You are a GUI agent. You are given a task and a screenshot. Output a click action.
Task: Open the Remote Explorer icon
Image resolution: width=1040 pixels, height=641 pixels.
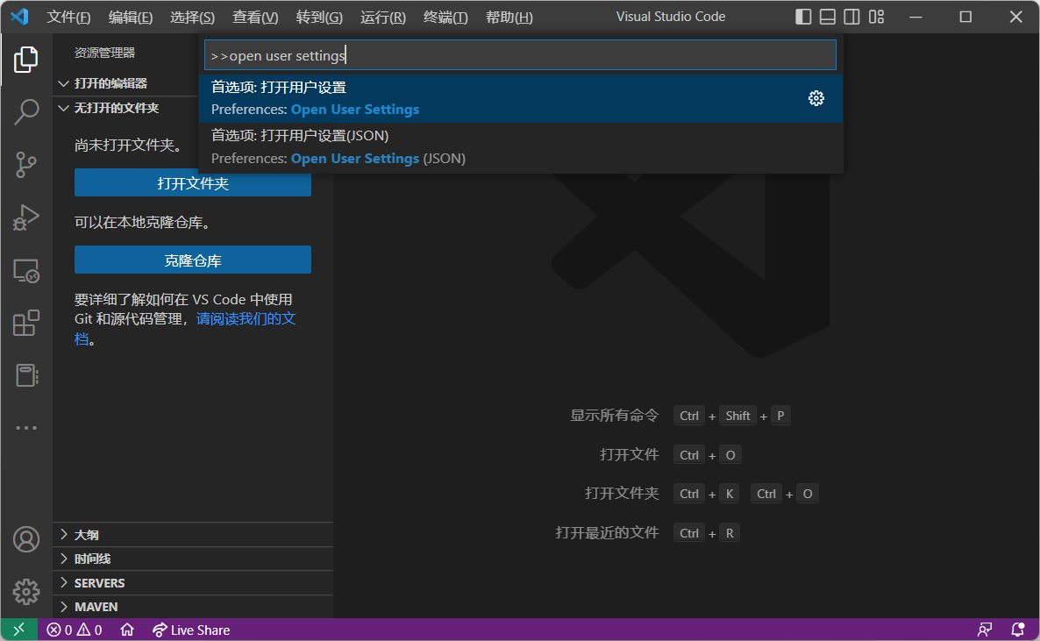(26, 271)
